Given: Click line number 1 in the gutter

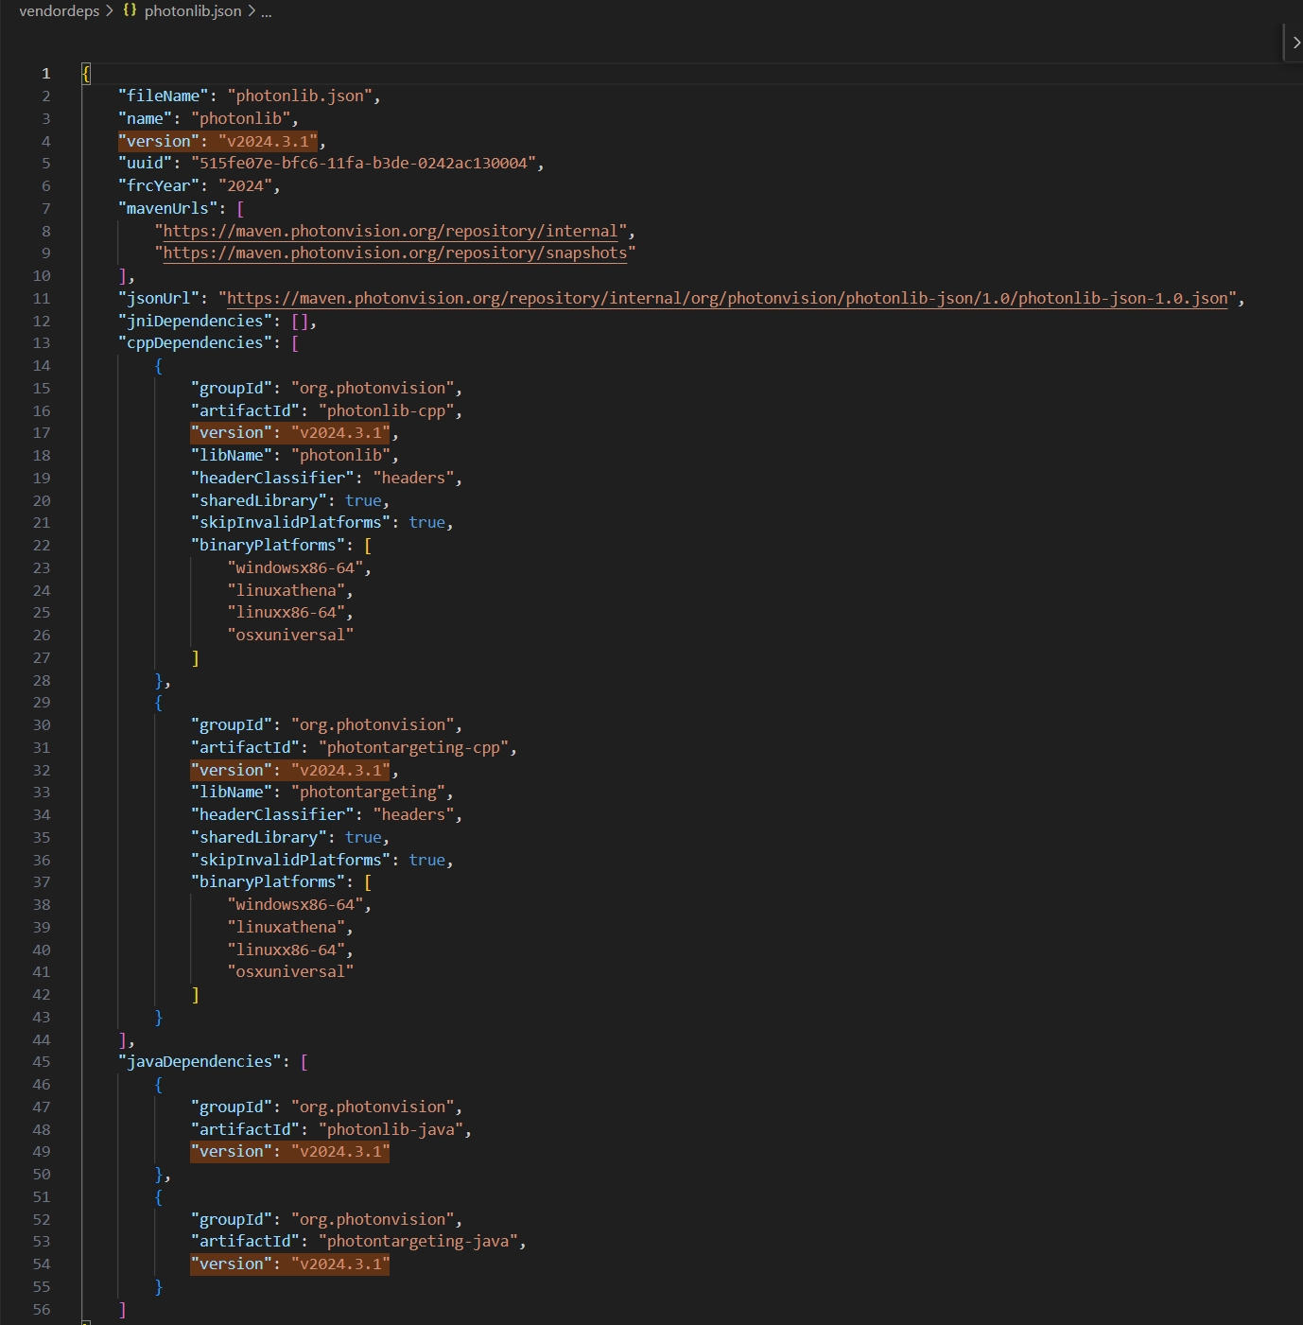Looking at the screenshot, I should click(x=45, y=74).
